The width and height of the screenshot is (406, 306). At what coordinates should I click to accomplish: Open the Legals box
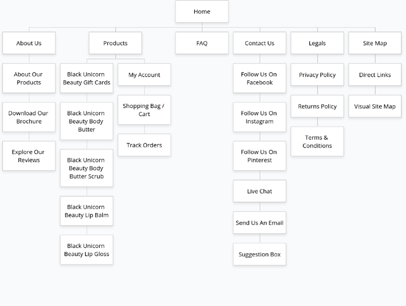point(317,44)
